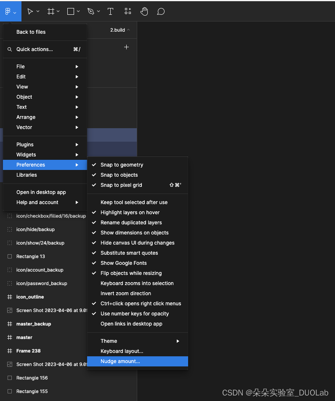Select Nudge amount from Preferences
Viewport: 335px width, 401px height.
(120, 361)
